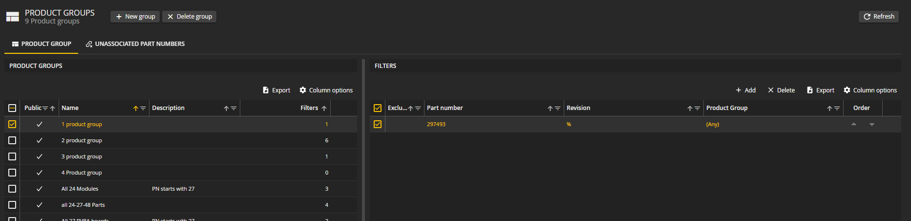Click the % revision cell
911x221 pixels.
569,124
